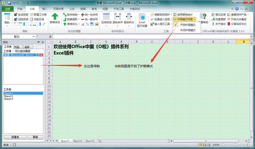Click red X on workbook list item
Viewport: 255px width, 149px height.
[41, 55]
